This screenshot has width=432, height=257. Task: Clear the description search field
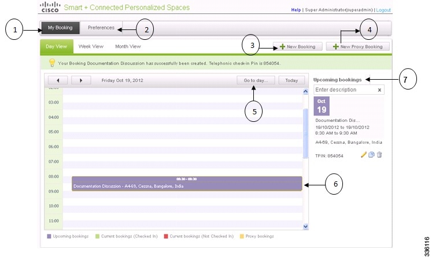click(x=379, y=90)
